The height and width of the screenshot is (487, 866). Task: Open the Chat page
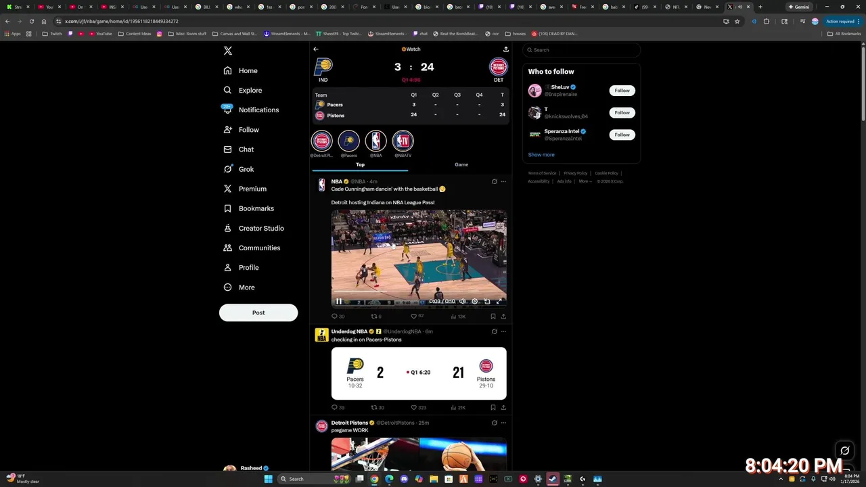(x=238, y=149)
